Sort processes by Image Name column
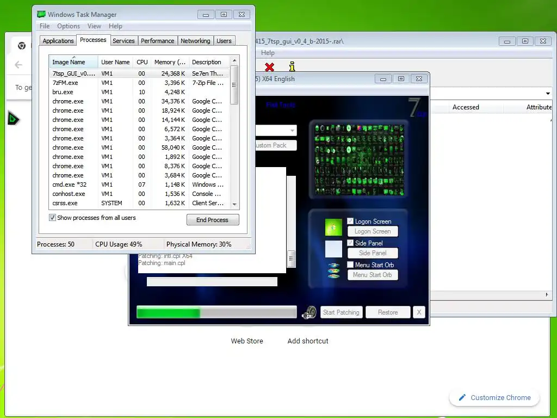The width and height of the screenshot is (557, 418). [73, 62]
